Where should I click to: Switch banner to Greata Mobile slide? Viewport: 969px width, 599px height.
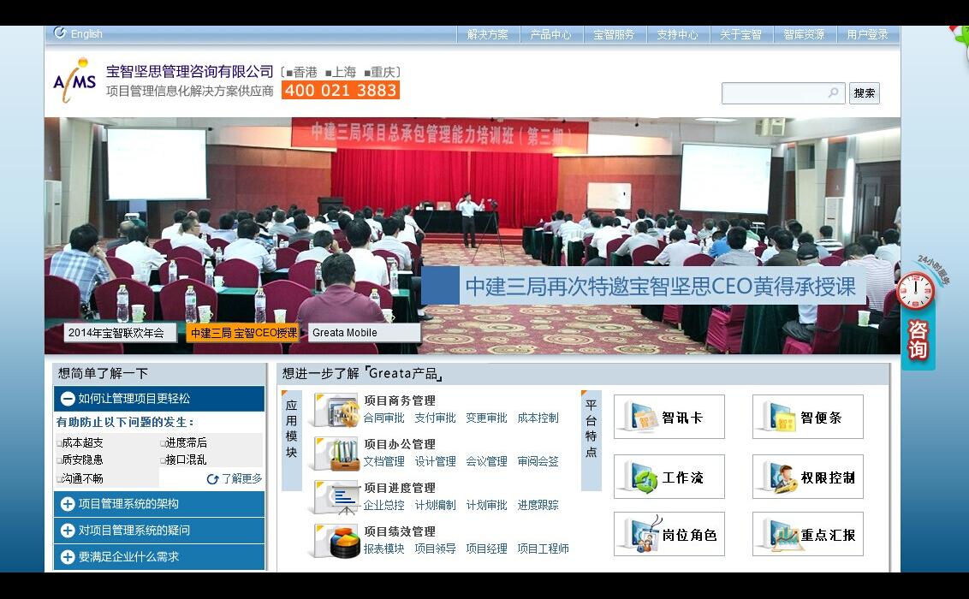click(x=363, y=333)
